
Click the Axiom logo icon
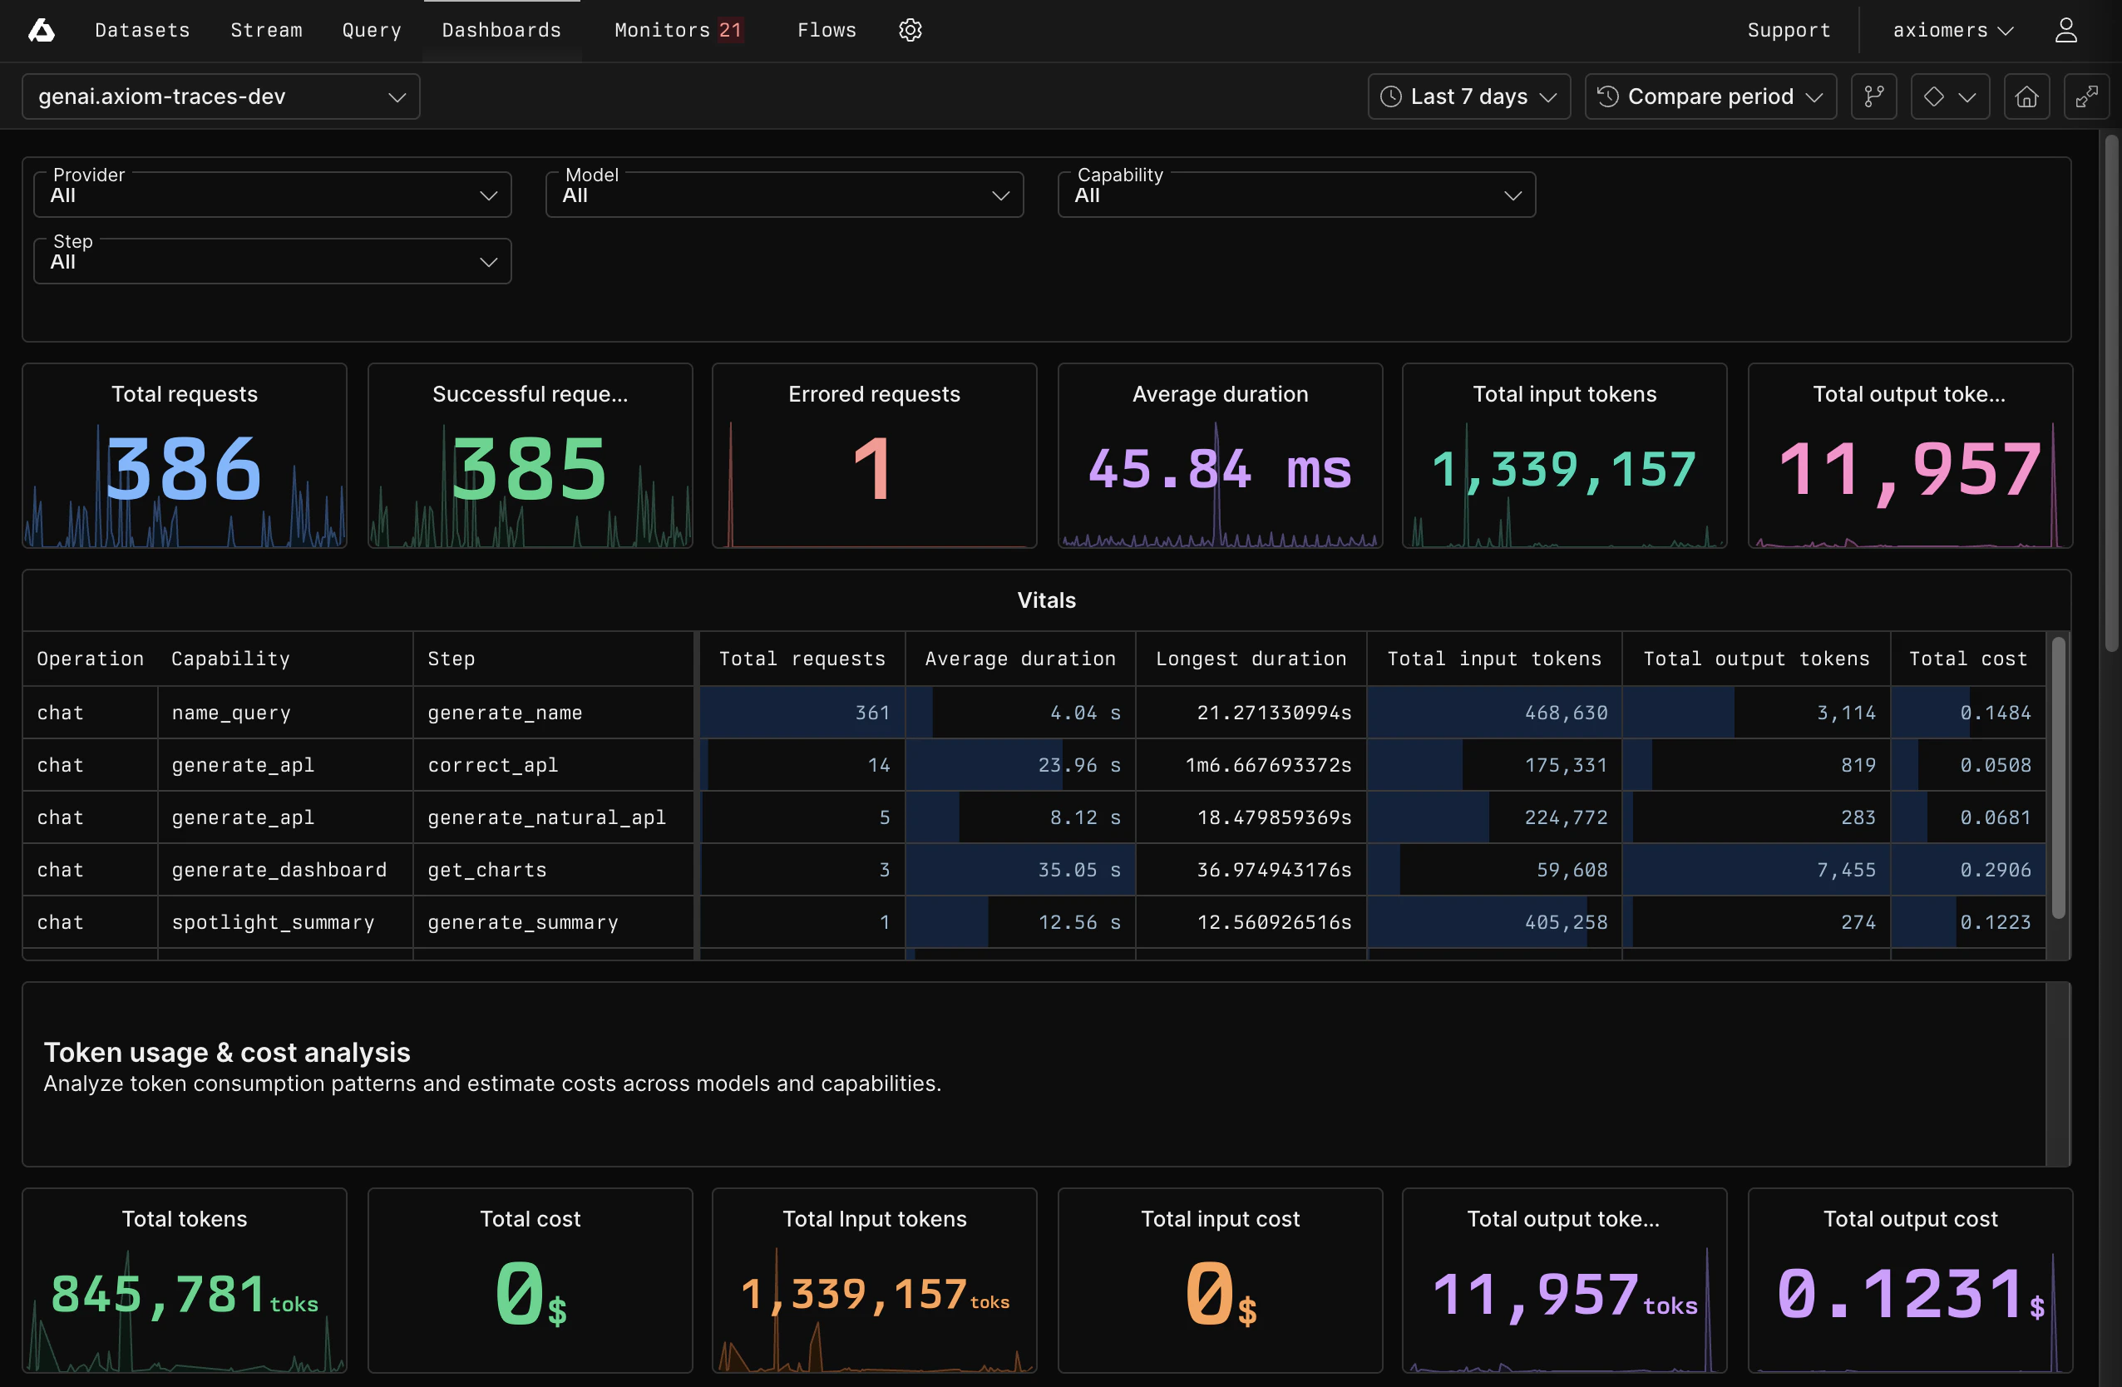pos(41,30)
